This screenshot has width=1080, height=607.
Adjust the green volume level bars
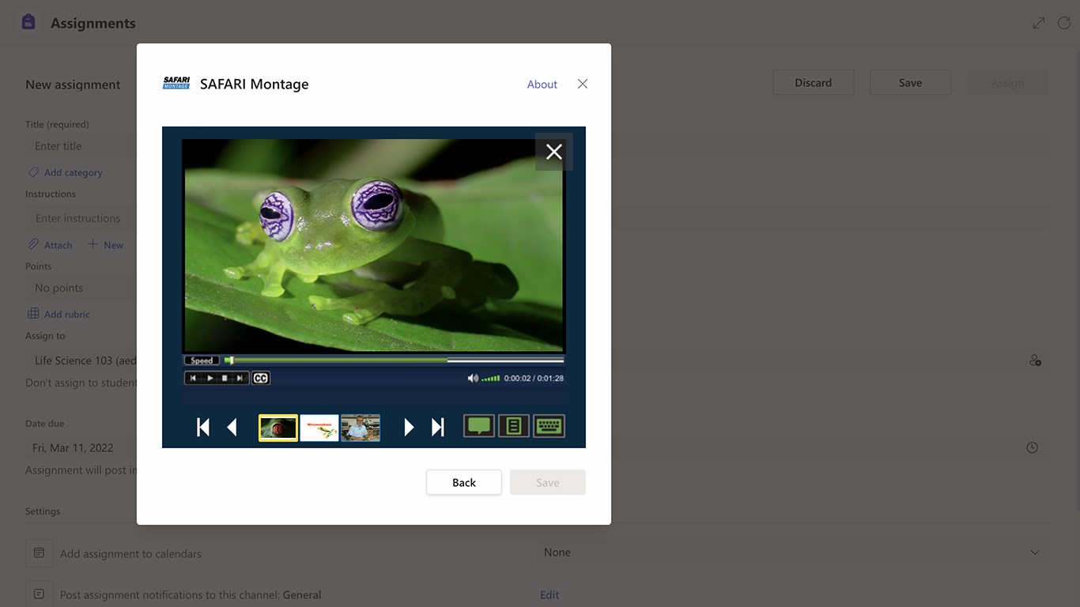coord(491,379)
